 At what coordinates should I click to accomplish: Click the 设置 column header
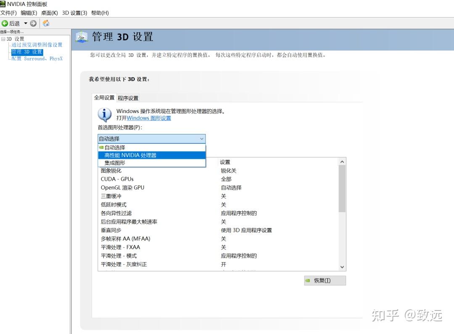[x=225, y=162]
